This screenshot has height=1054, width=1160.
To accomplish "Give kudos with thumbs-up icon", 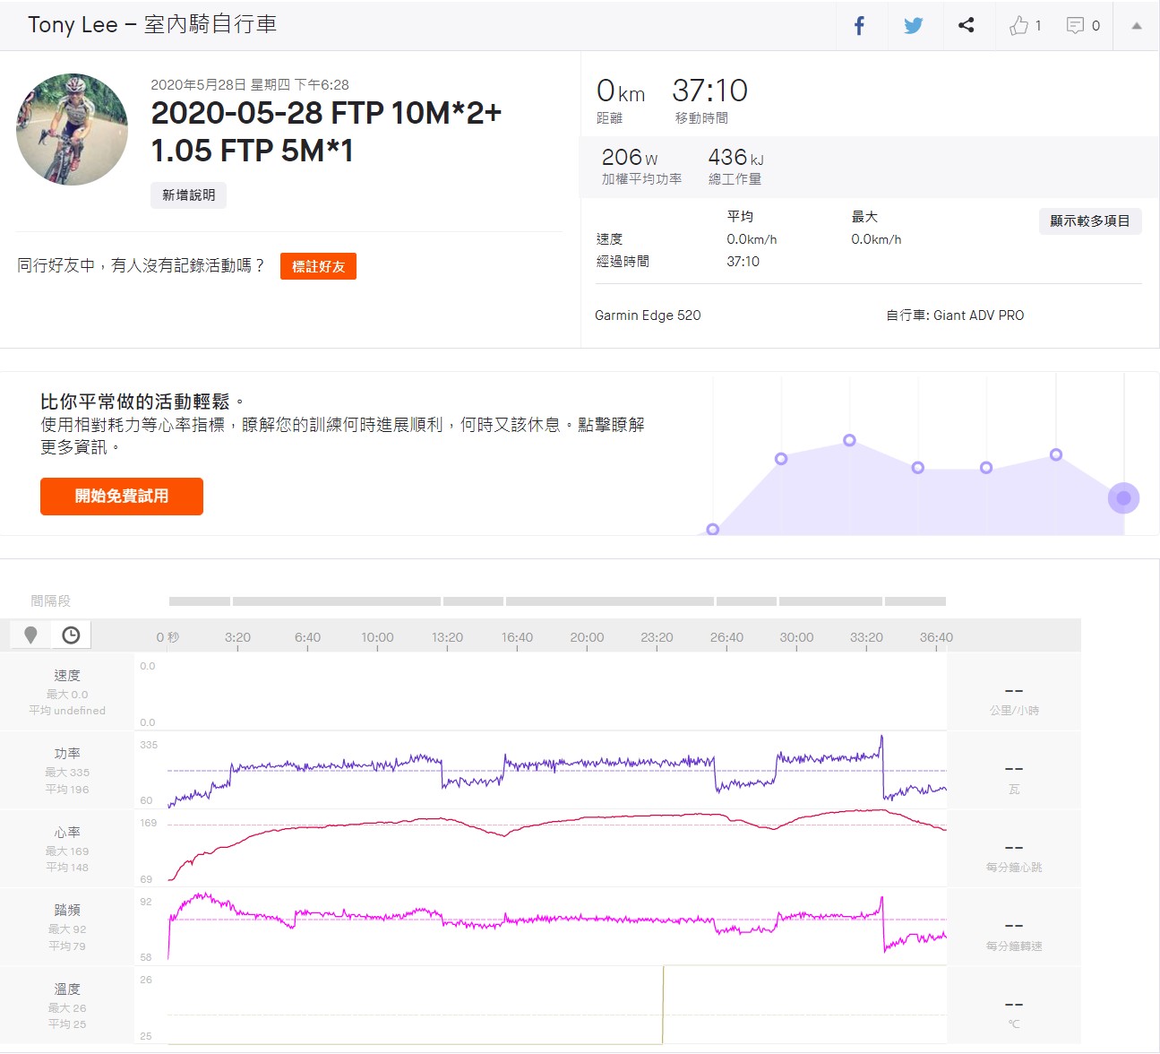I will coord(1019,25).
